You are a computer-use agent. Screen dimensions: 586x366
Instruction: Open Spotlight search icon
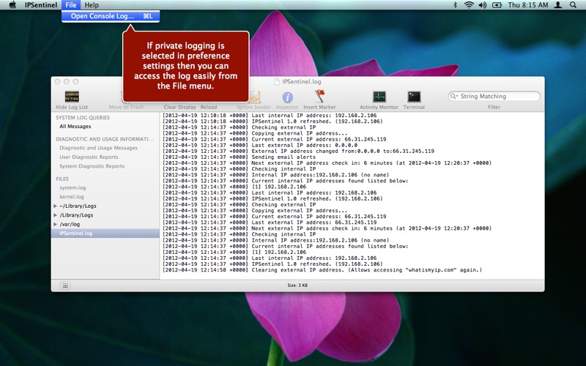pos(573,5)
